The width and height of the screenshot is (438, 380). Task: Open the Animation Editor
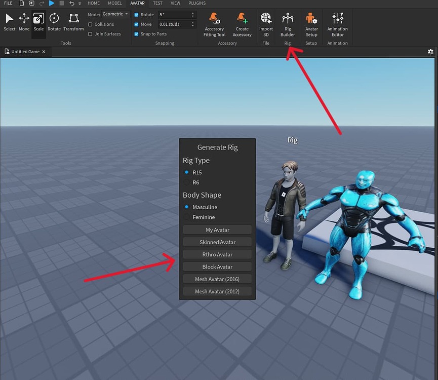click(x=337, y=25)
